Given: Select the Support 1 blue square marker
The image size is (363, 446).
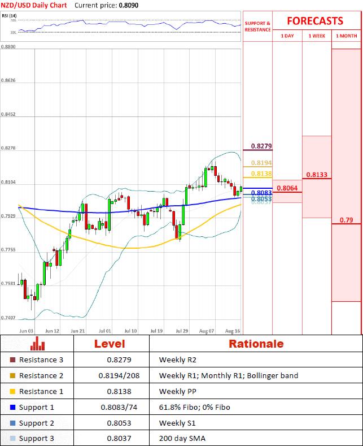Looking at the screenshot, I should pyautogui.click(x=13, y=407).
